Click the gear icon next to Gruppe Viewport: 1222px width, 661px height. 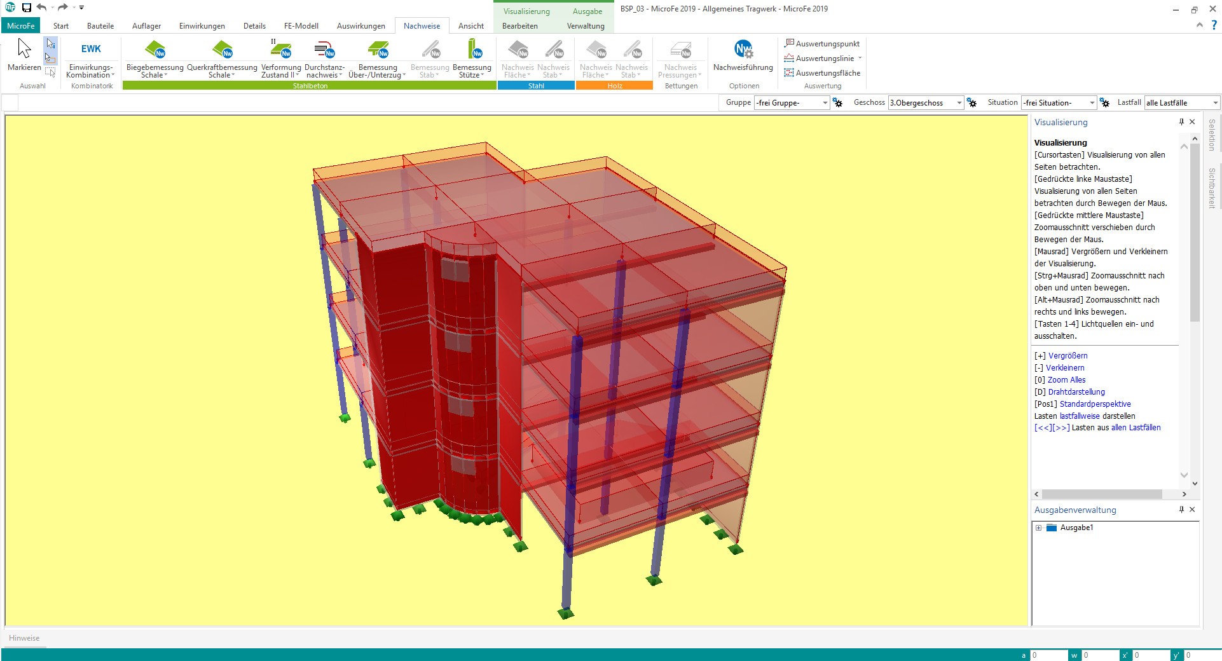[838, 103]
